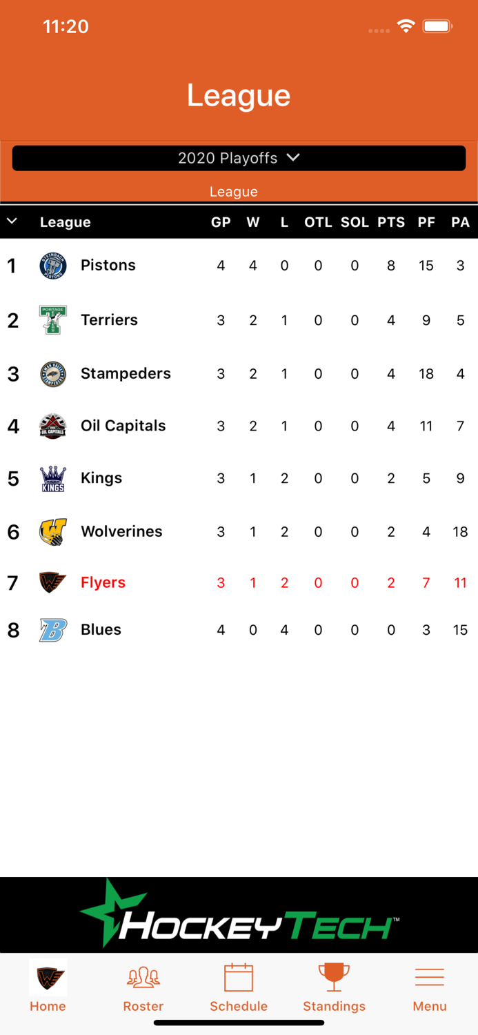Tap the Pistons team name
478x1035 pixels.
tap(108, 265)
